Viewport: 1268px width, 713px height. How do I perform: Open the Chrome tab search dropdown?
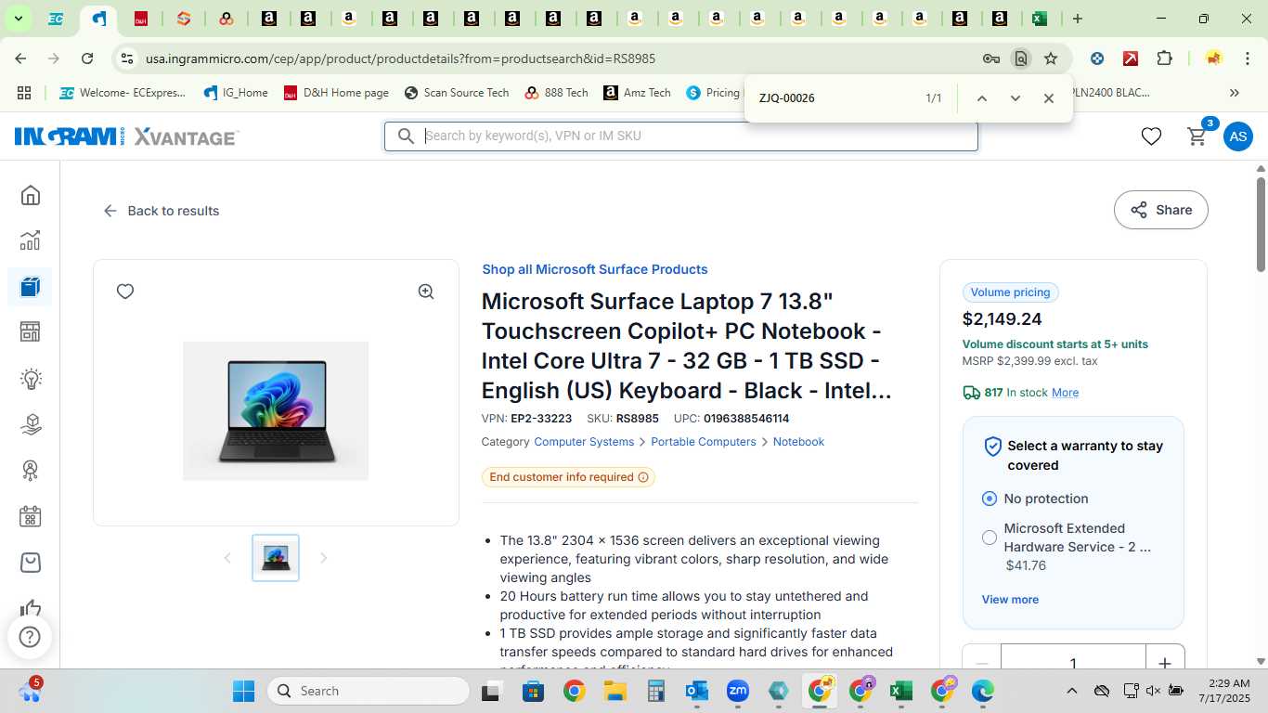(19, 19)
